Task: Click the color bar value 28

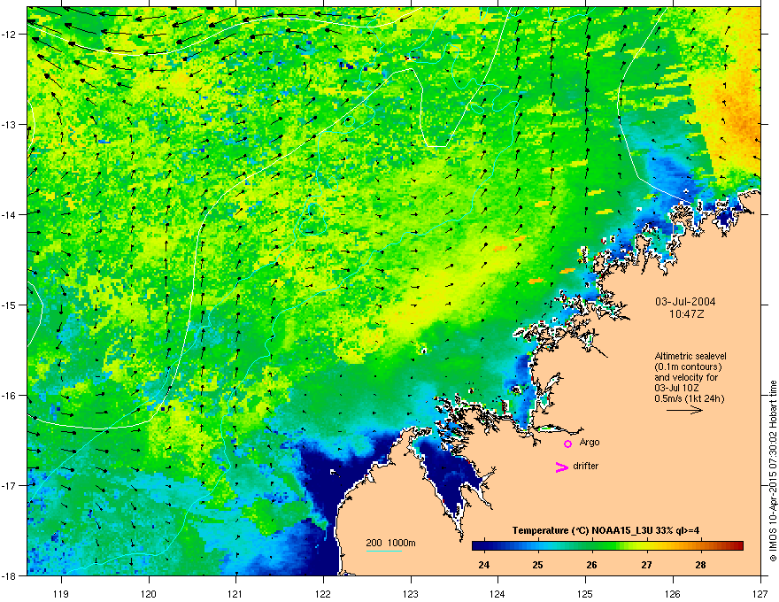Action: click(x=700, y=565)
